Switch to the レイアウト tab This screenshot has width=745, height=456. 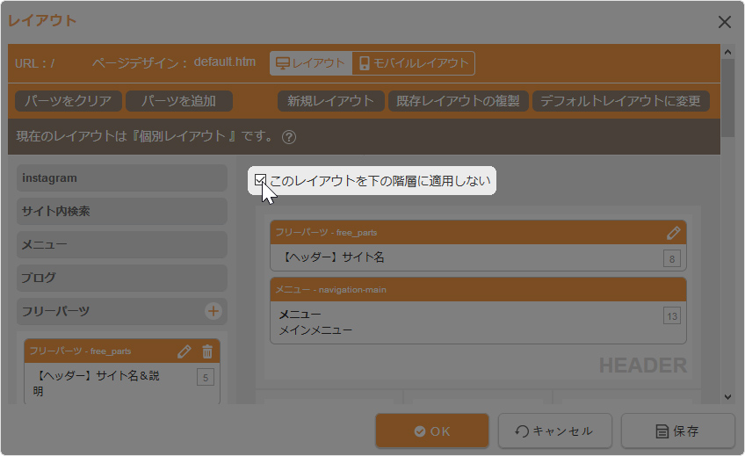coord(310,63)
